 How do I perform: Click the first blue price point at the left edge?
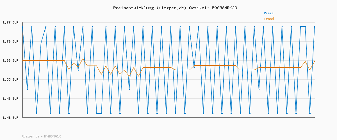tap(22, 27)
